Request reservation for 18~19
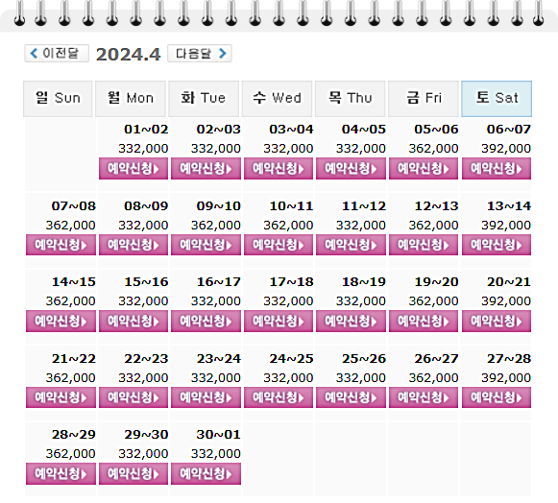 tap(351, 322)
